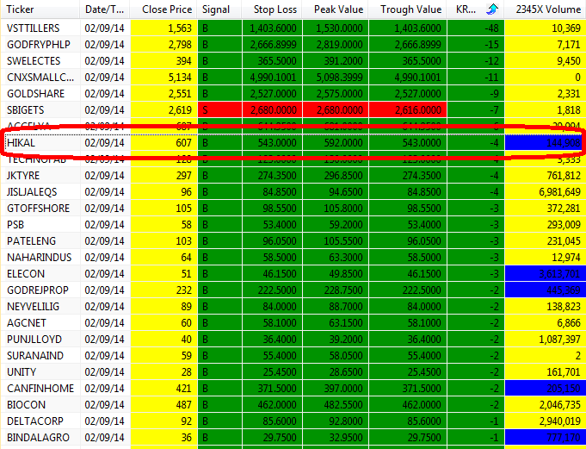Select the PSB ticker
This screenshot has width=586, height=449.
(15, 225)
